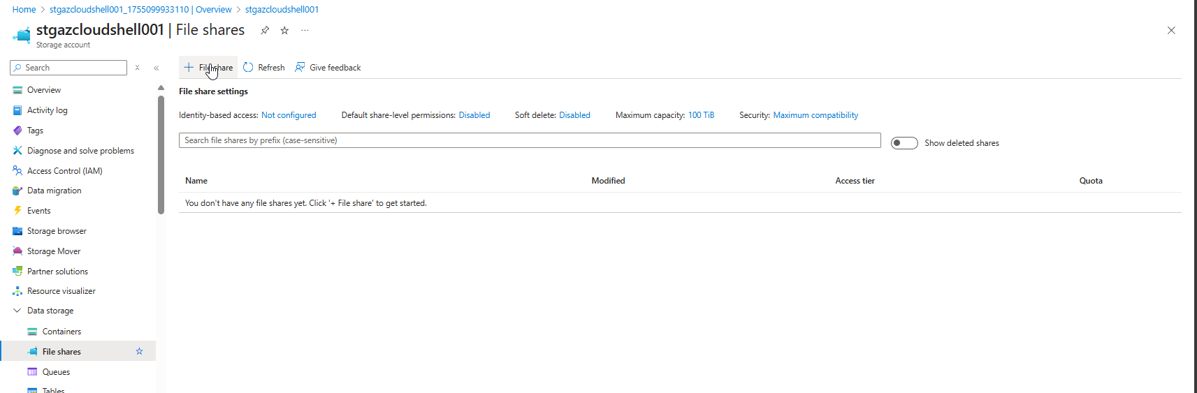Click the Access Control people icon

17,170
